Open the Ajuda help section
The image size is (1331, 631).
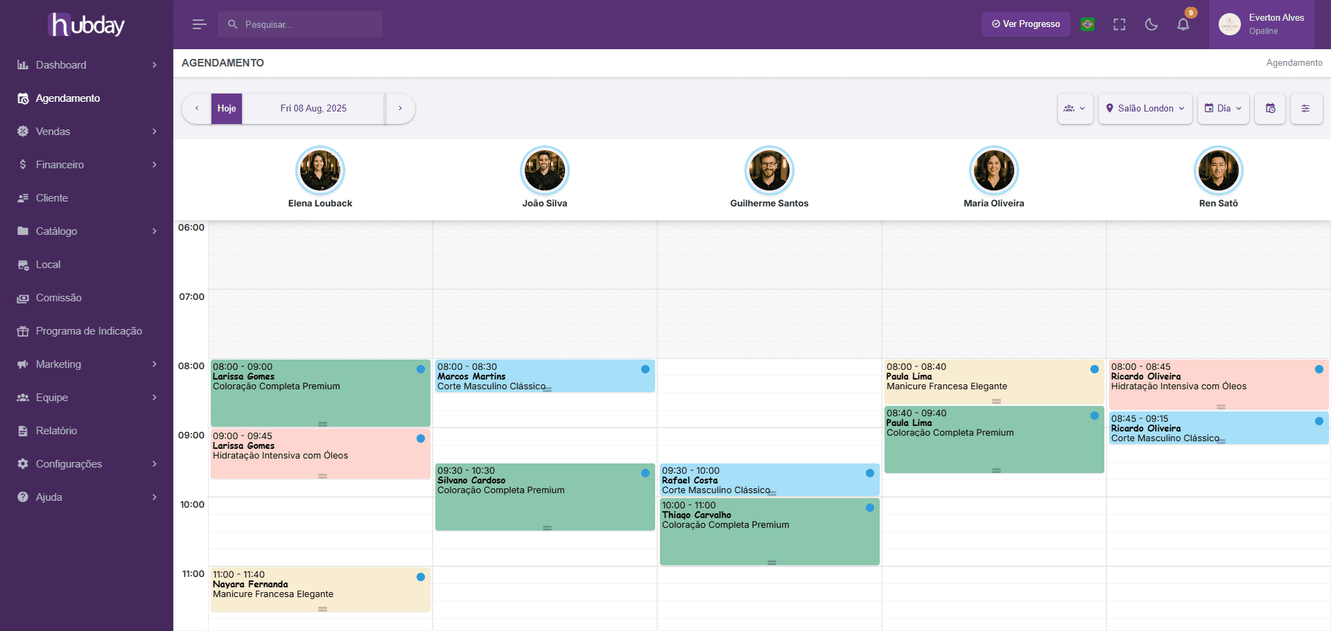[x=52, y=497]
